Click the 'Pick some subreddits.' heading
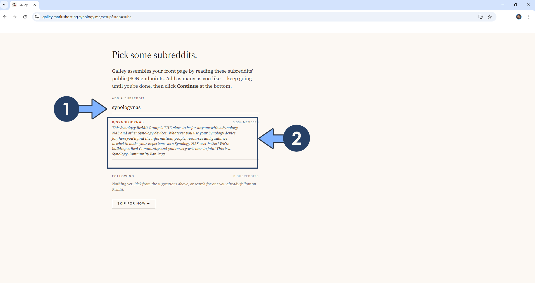The height and width of the screenshot is (283, 535). coord(154,55)
